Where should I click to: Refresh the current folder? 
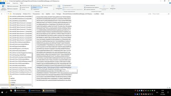point(150,14)
